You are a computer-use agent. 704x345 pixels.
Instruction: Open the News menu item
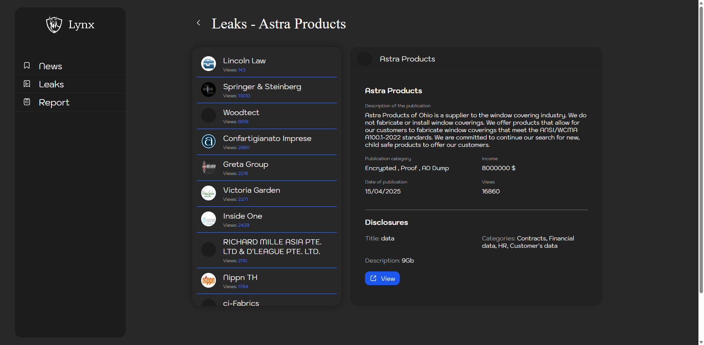[x=50, y=66]
